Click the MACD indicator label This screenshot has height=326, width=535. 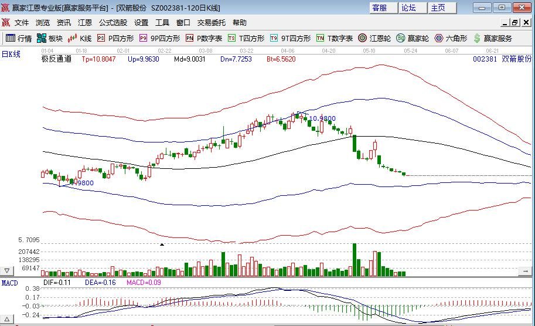[x=9, y=283]
